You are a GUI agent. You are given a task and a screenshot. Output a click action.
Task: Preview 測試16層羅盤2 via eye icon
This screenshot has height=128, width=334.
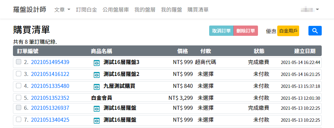click(97, 75)
